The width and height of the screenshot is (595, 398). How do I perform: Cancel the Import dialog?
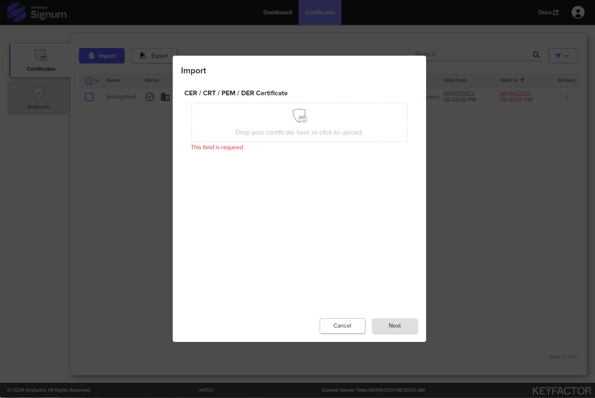342,325
